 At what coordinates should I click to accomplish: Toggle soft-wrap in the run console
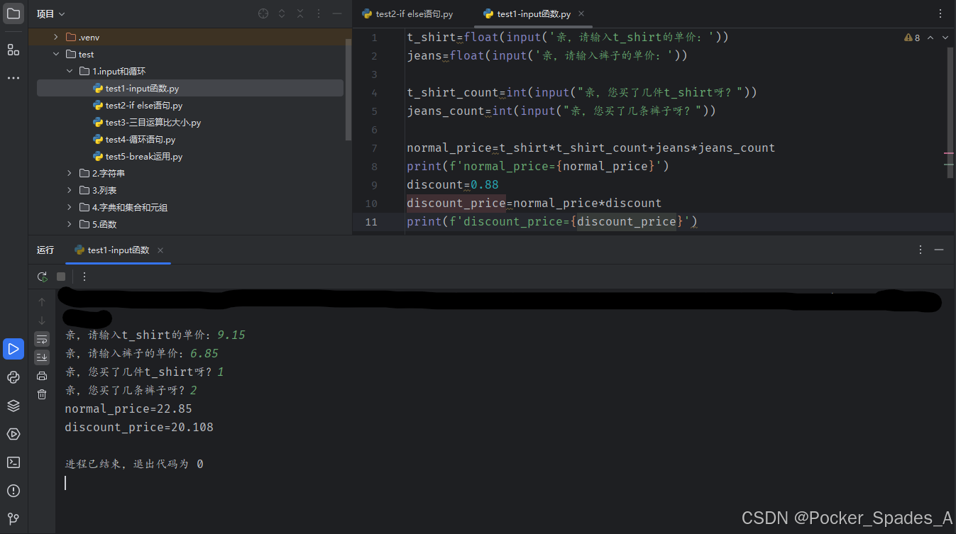pyautogui.click(x=42, y=339)
